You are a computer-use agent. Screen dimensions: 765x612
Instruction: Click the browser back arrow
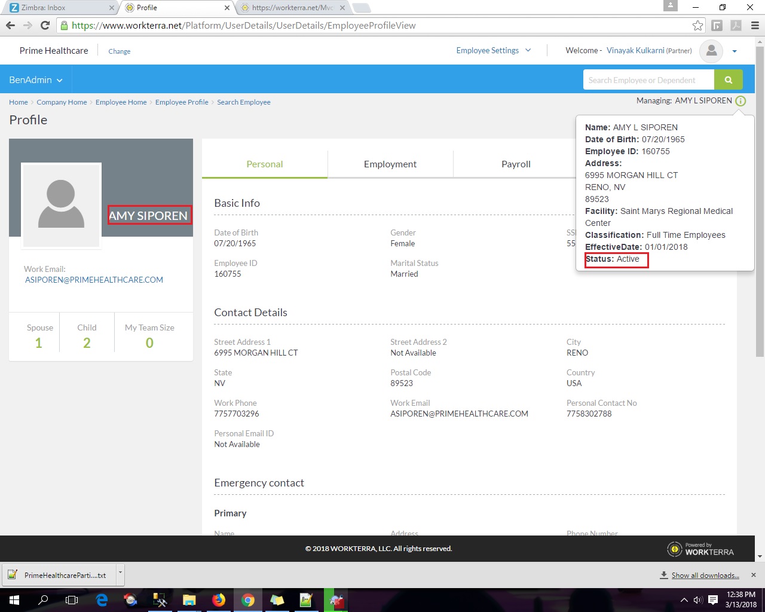10,25
